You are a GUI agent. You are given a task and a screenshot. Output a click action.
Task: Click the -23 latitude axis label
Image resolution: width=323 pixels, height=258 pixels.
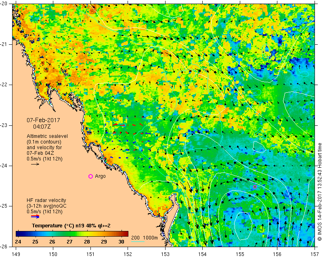[x=4, y=125]
